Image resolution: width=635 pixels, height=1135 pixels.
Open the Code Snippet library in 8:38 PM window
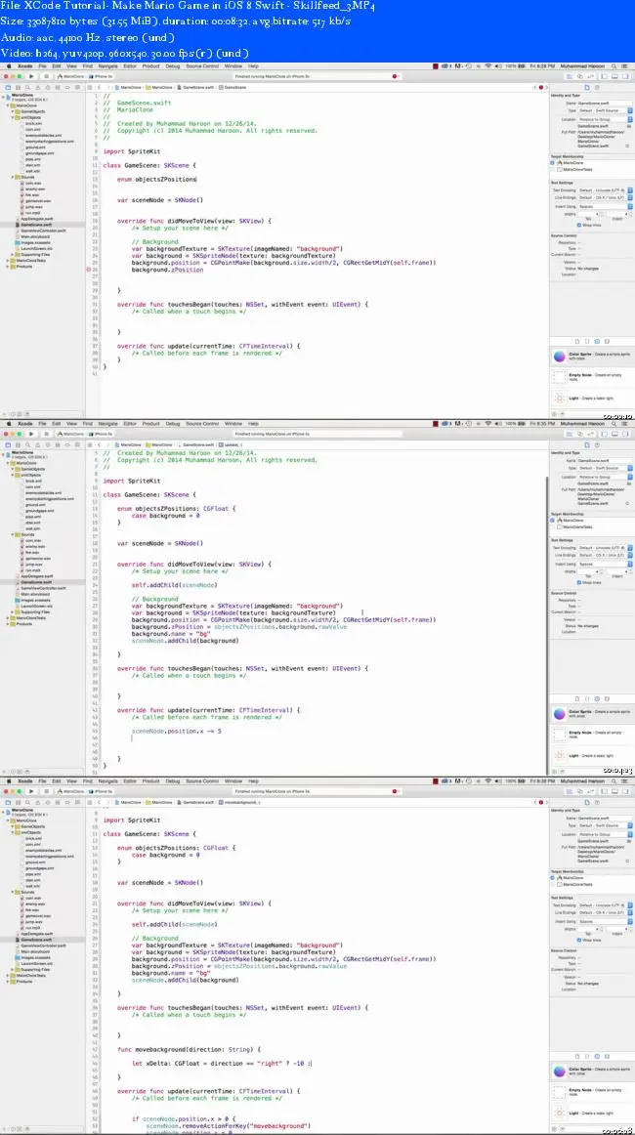pos(586,1055)
